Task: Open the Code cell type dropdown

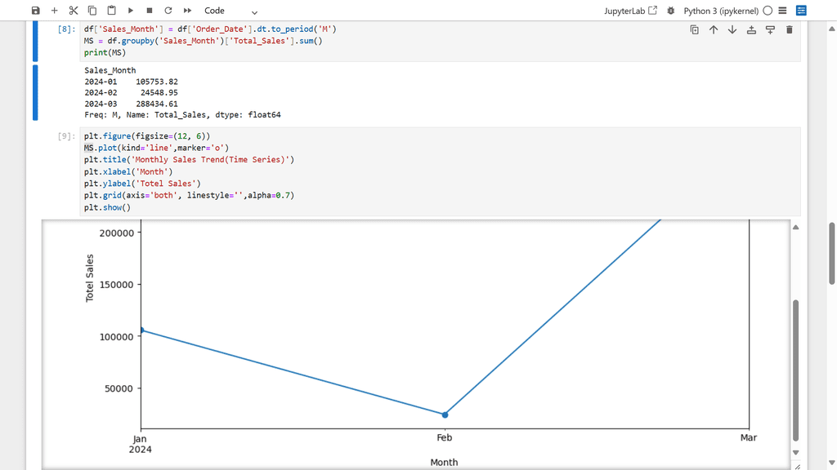Action: 231,11
